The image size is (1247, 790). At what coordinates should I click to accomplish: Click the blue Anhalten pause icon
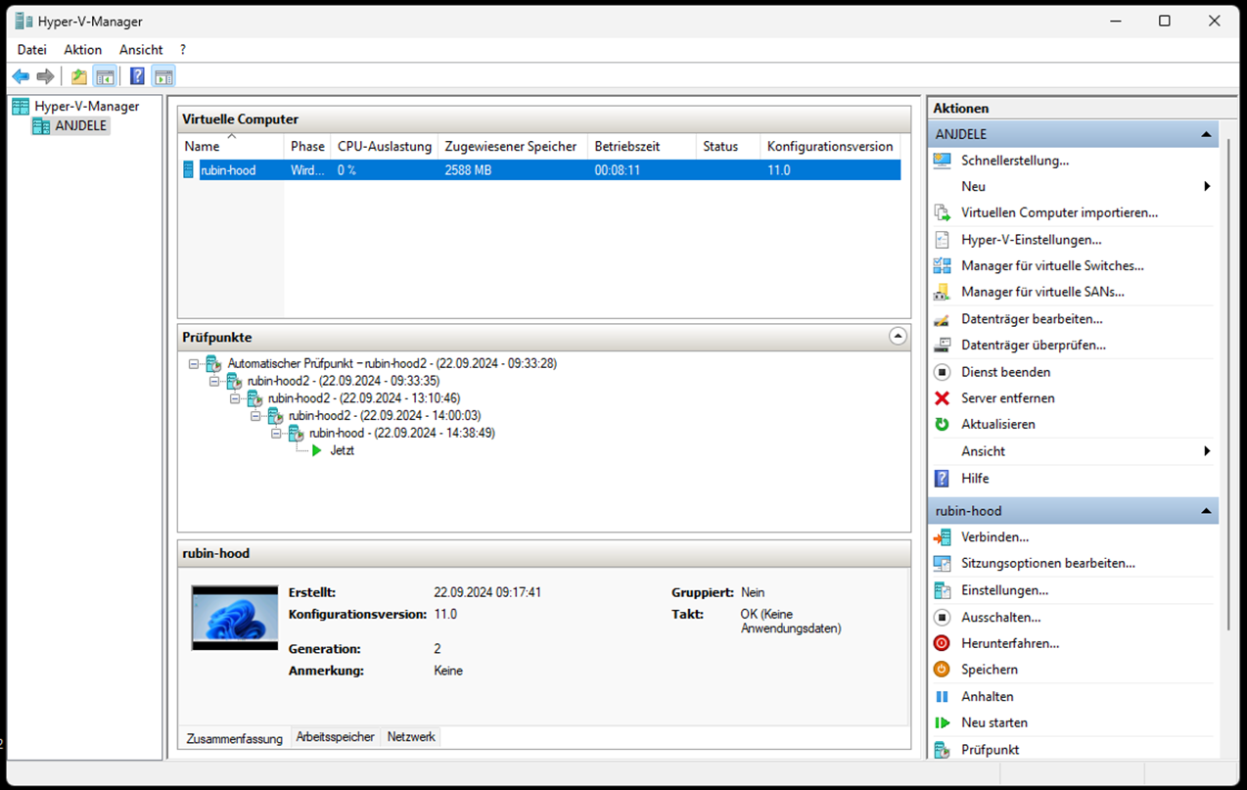click(942, 697)
